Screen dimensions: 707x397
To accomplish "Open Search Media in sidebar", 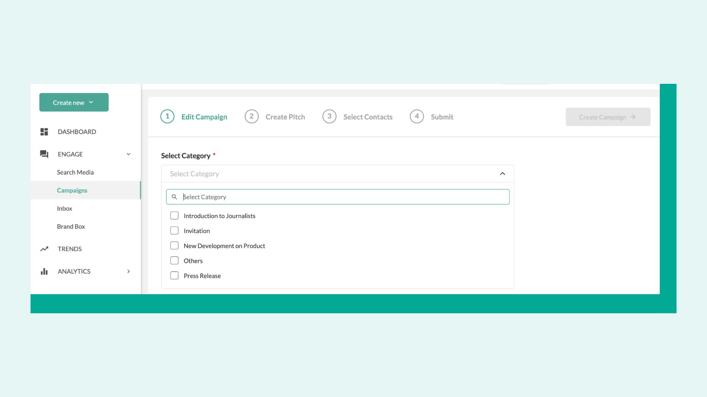I will [x=75, y=172].
